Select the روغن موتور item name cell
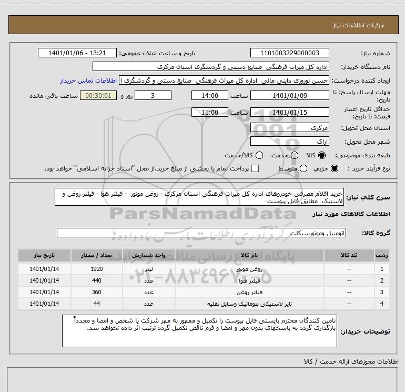This screenshot has width=405, height=392. point(249,269)
